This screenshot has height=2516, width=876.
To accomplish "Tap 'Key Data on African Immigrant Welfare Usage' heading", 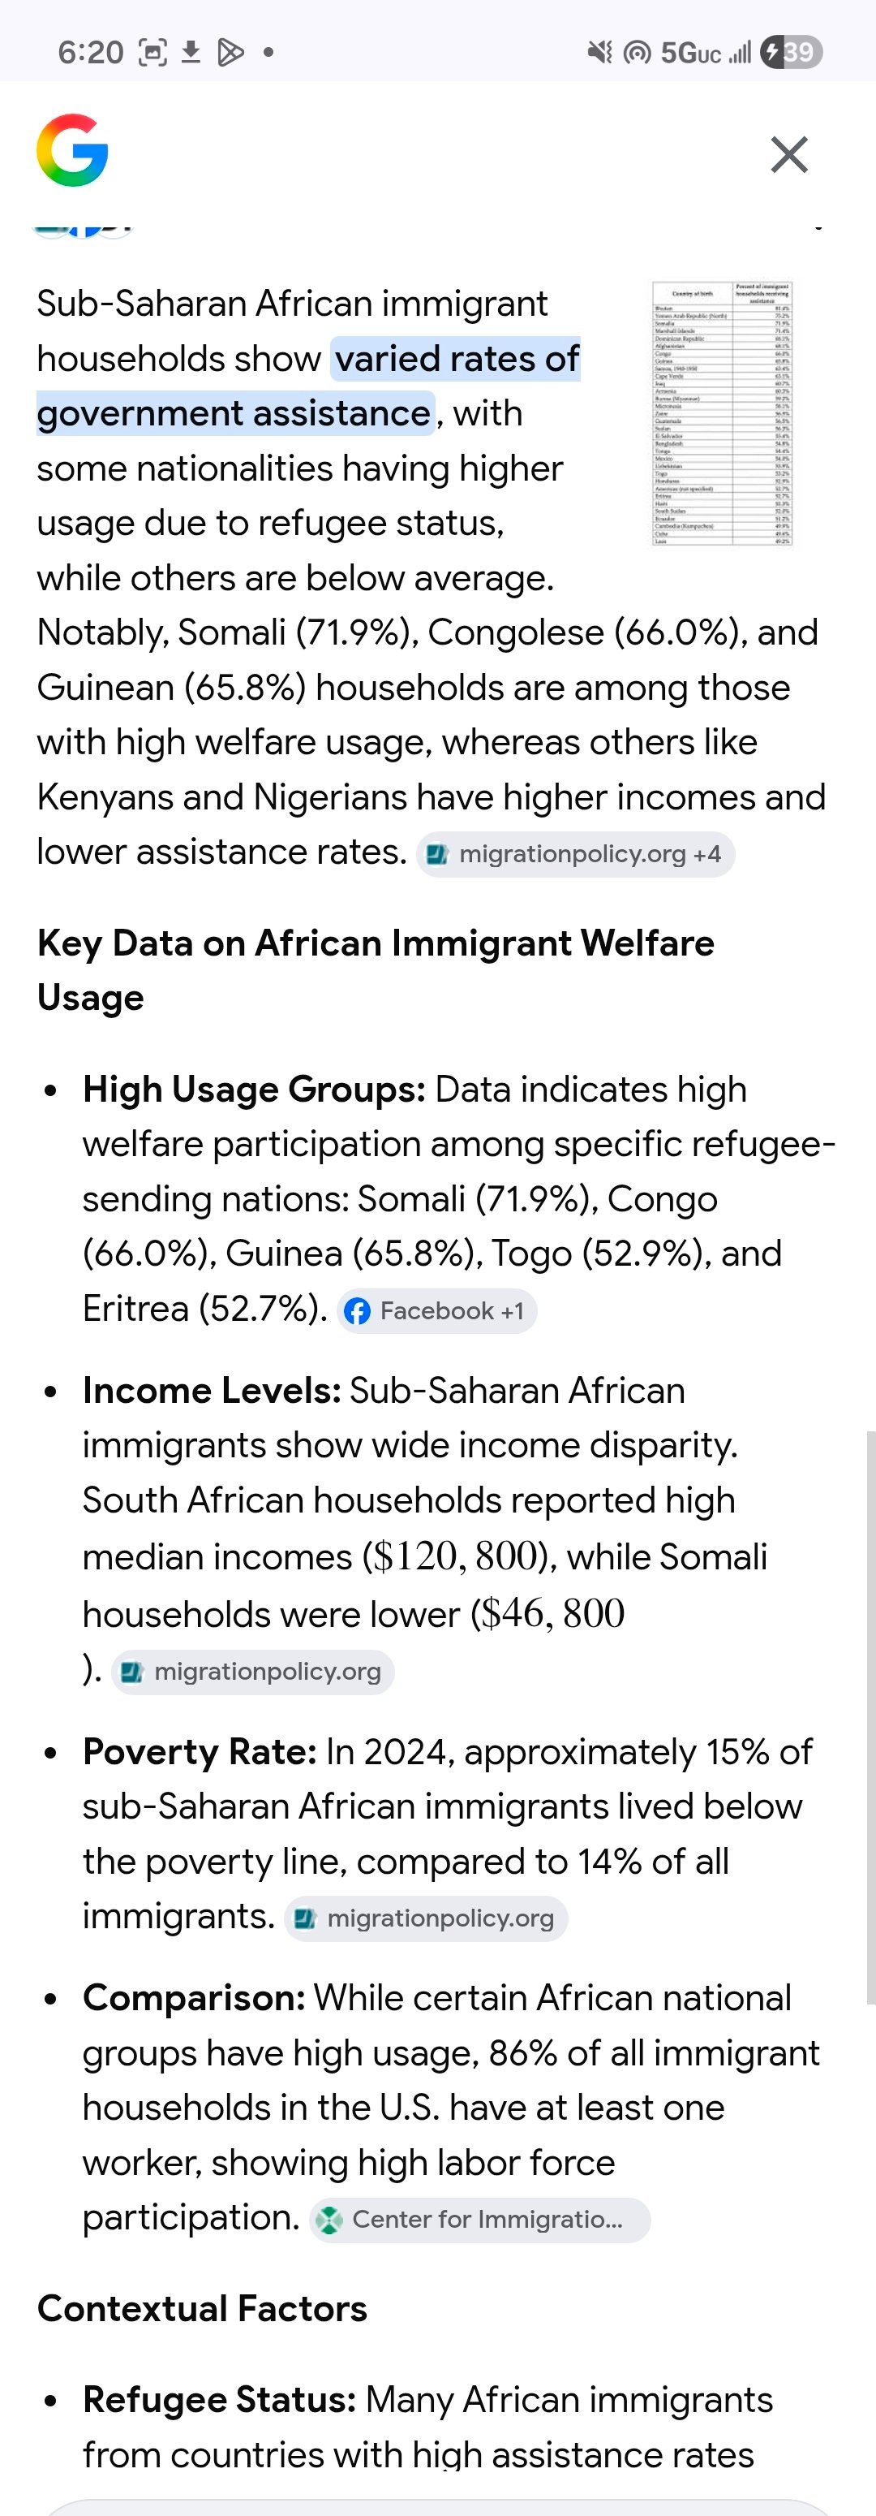I will [376, 970].
